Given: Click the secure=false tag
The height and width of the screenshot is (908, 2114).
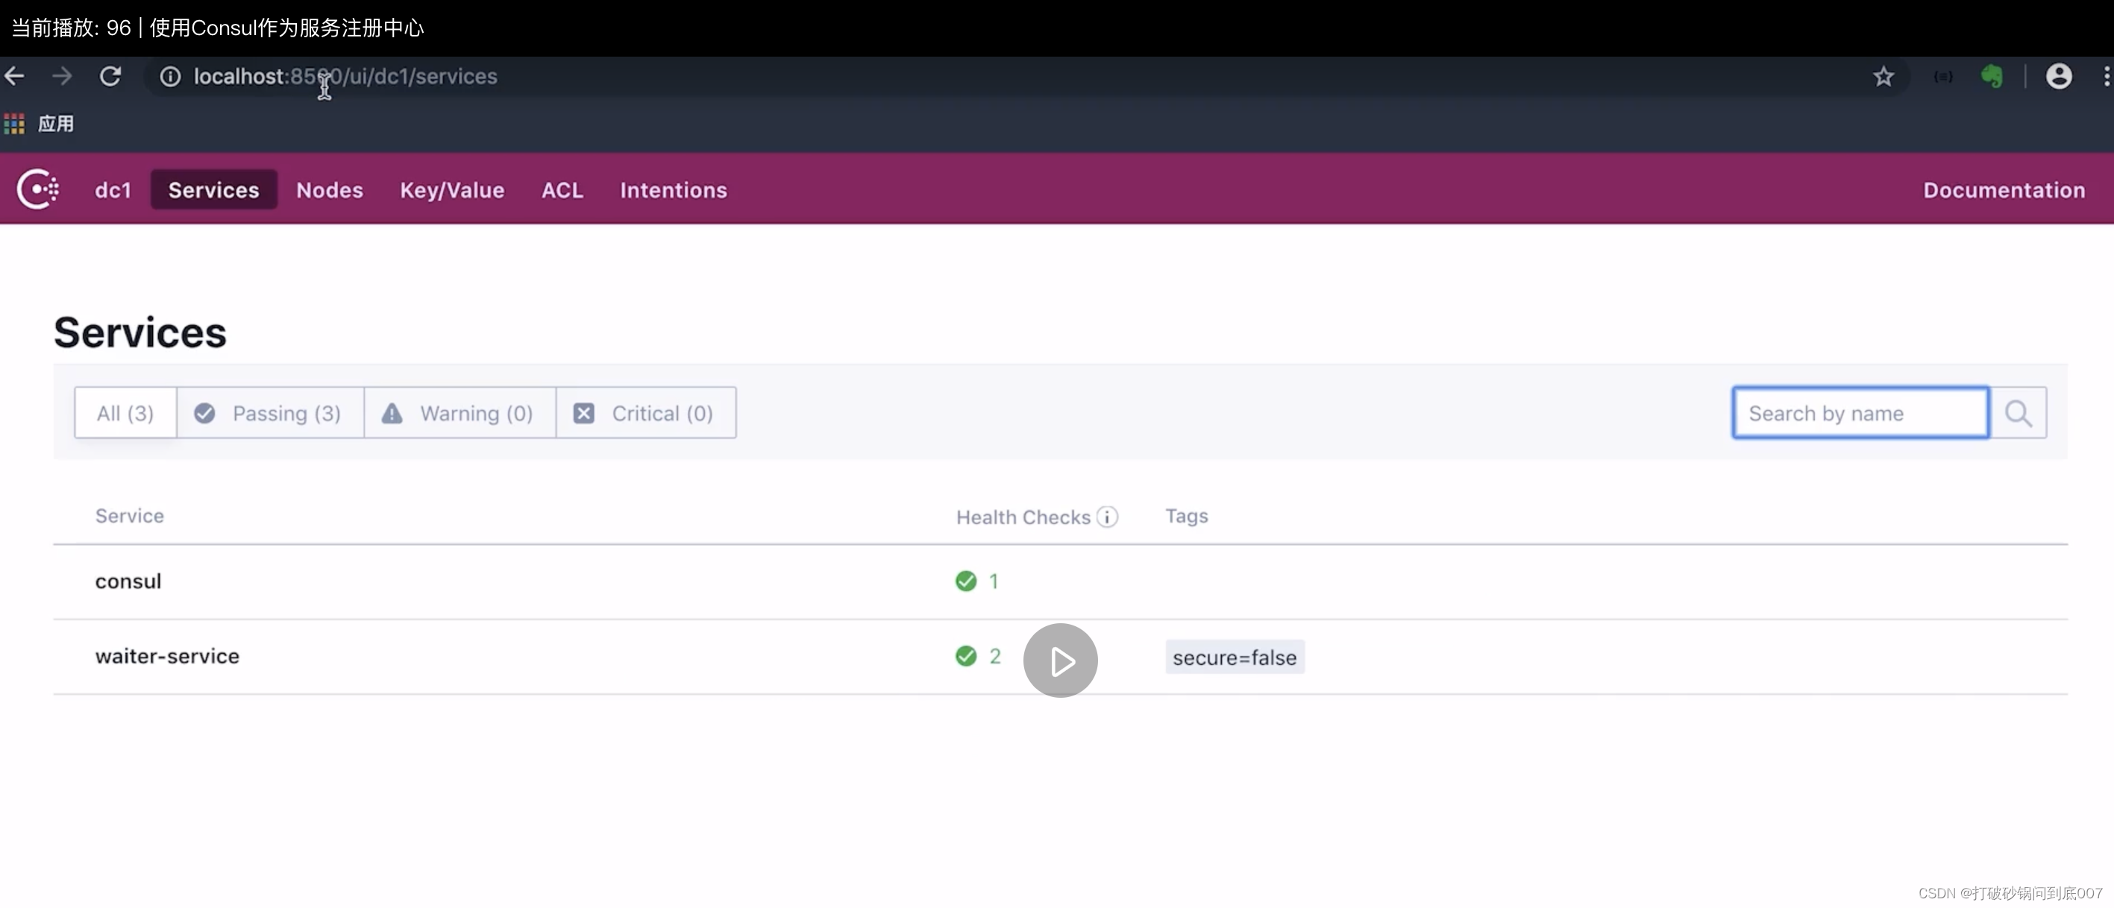Looking at the screenshot, I should 1235,657.
